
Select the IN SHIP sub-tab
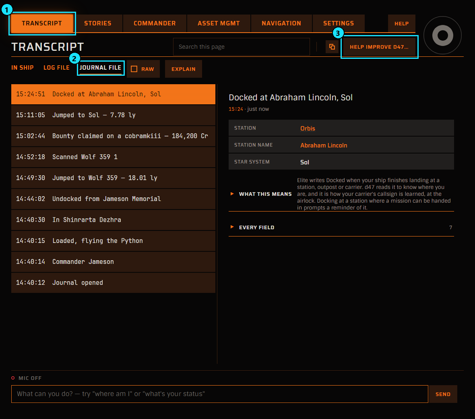(23, 68)
